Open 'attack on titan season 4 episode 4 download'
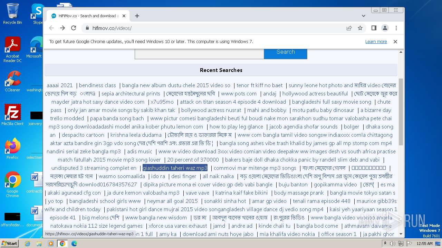Viewport: 442px width, 248px height. pos(233,102)
